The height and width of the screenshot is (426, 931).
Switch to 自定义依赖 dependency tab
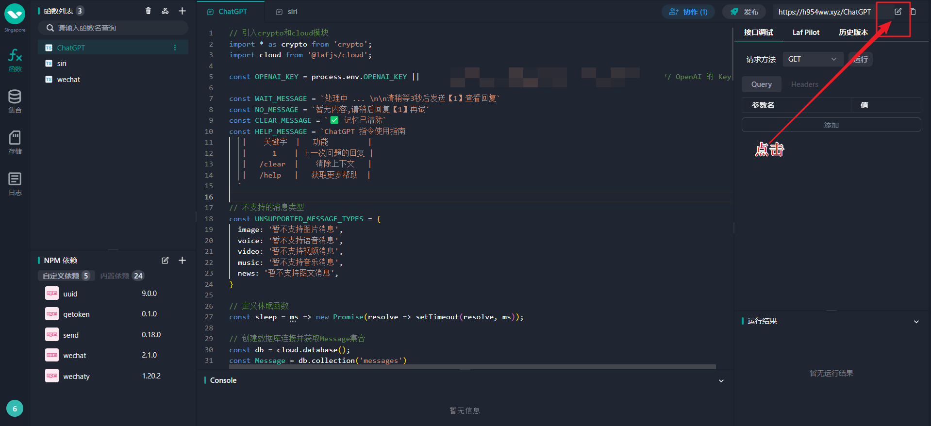tap(66, 276)
